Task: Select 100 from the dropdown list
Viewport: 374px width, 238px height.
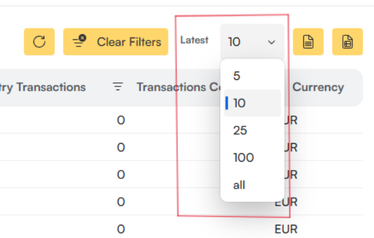Action: click(x=252, y=157)
